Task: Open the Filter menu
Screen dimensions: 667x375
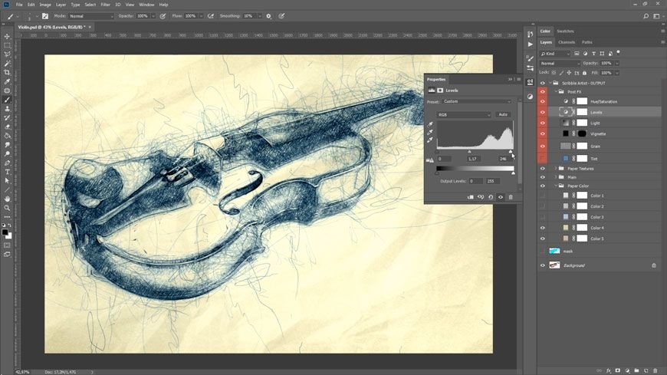Action: point(104,5)
